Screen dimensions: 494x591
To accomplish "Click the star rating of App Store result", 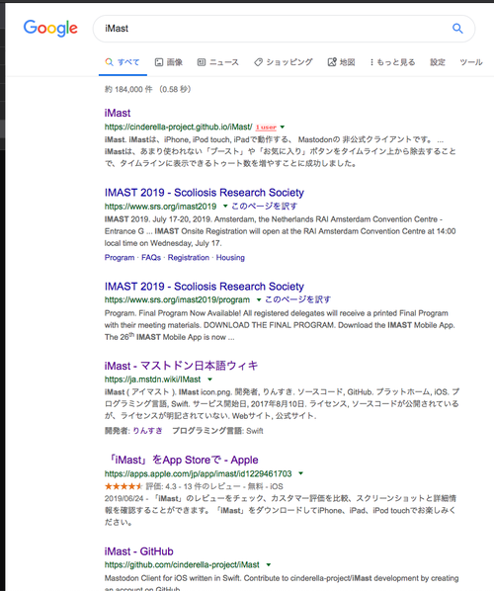I will coord(123,486).
